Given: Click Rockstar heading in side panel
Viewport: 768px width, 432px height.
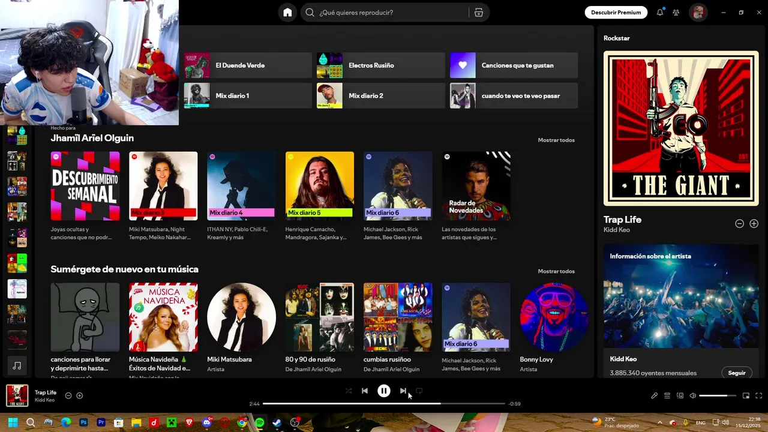Looking at the screenshot, I should pos(617,38).
